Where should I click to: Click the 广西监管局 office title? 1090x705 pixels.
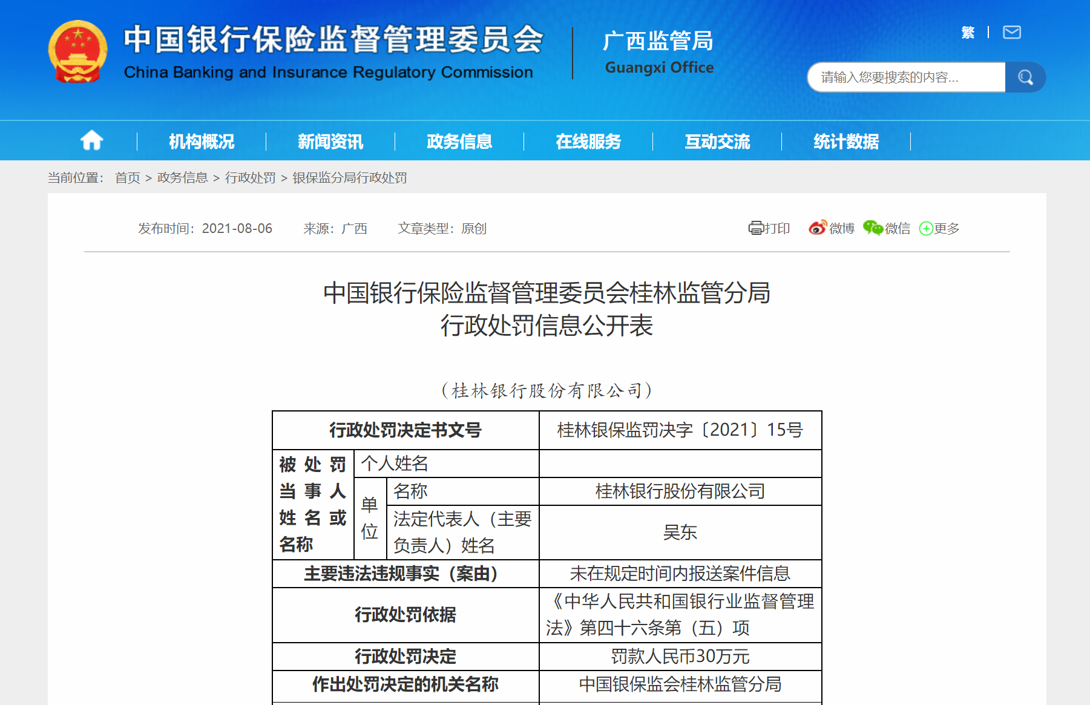pyautogui.click(x=658, y=41)
